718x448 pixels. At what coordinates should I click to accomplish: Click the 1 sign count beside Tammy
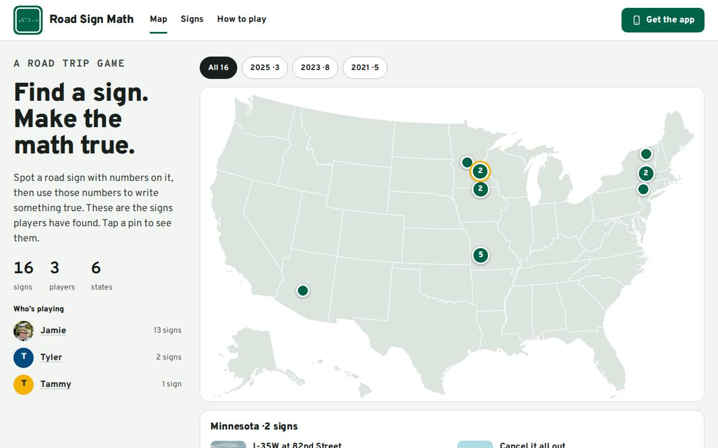[172, 384]
